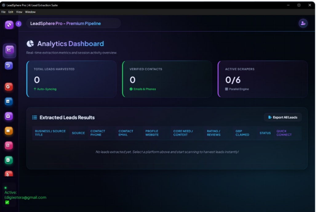Click the Active Scrapers card
The width and height of the screenshot is (319, 212).
(262, 79)
